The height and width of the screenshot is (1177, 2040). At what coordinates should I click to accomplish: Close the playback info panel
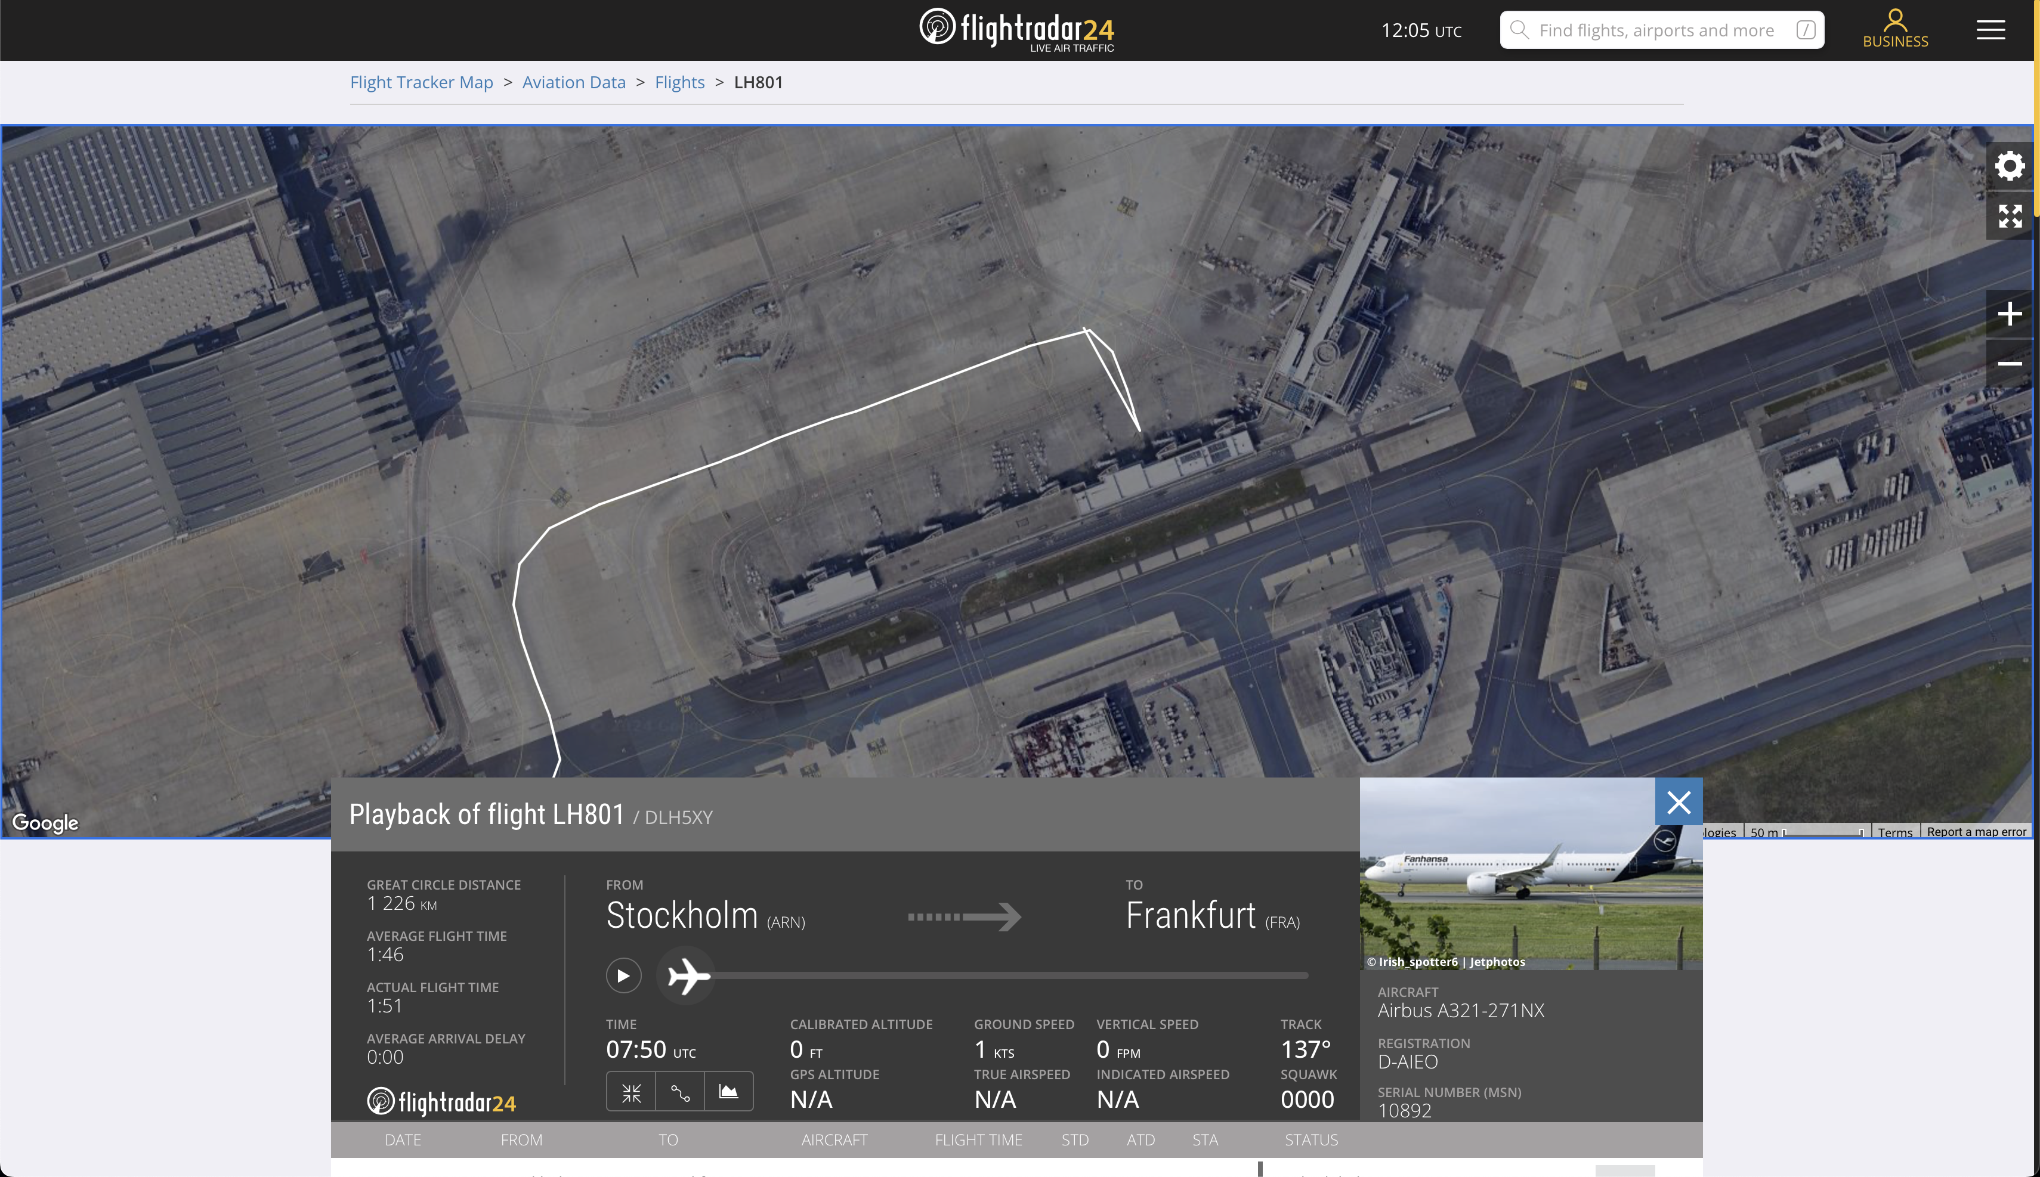tap(1679, 802)
